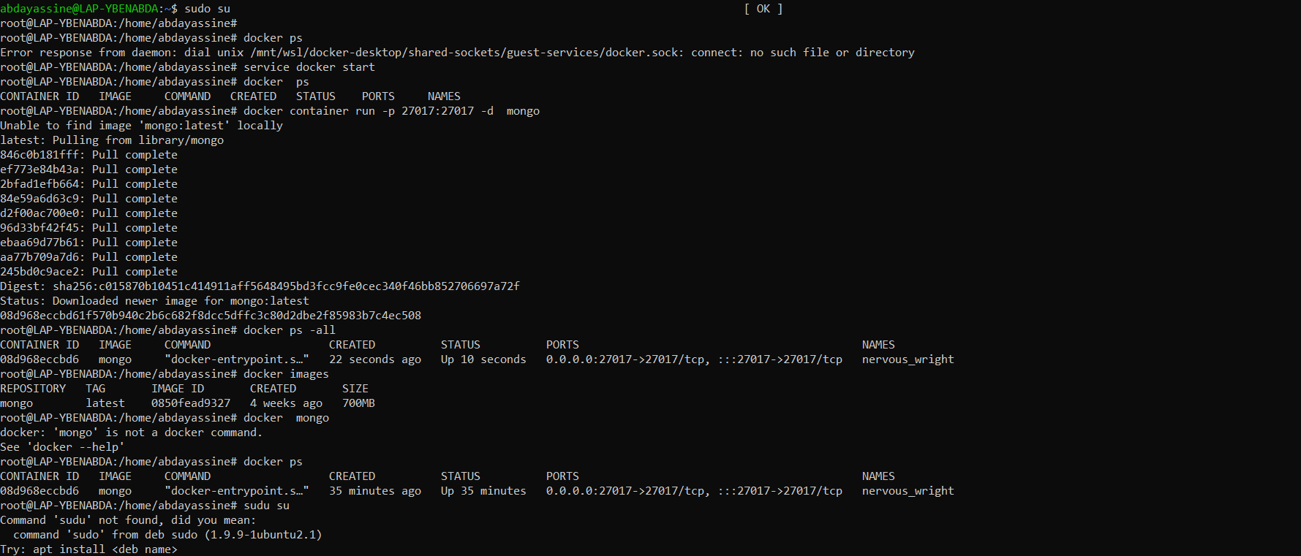Click 'latest: Pulling from library/mongo' line

pyautogui.click(x=112, y=140)
